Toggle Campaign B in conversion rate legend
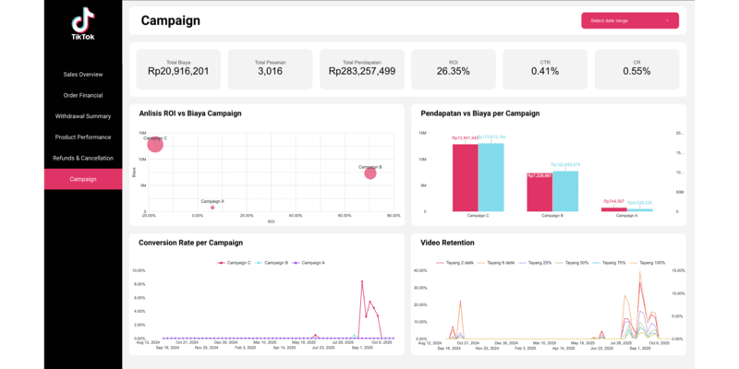 click(x=272, y=263)
